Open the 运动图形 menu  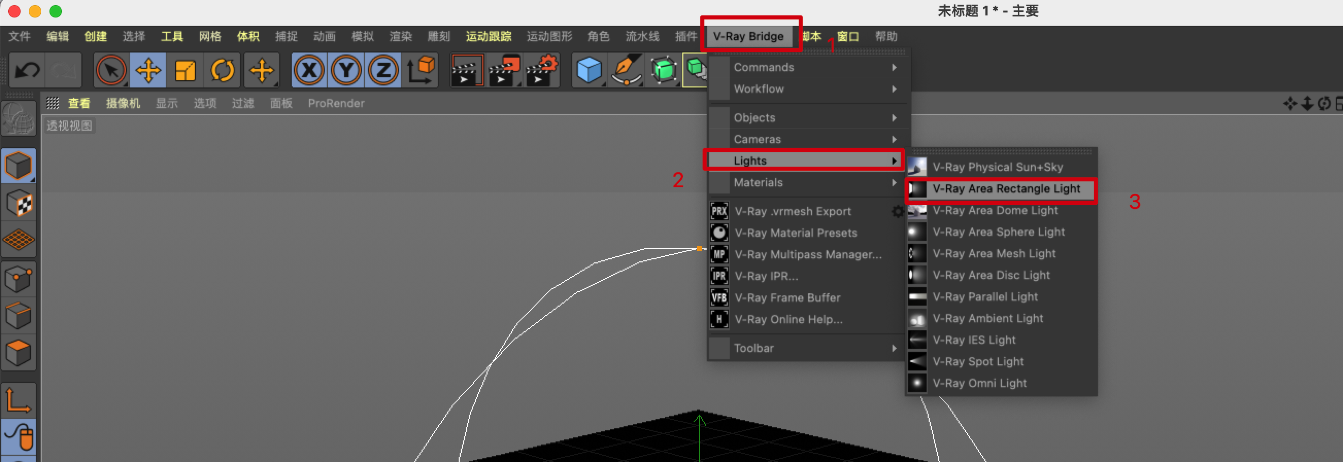click(x=549, y=37)
